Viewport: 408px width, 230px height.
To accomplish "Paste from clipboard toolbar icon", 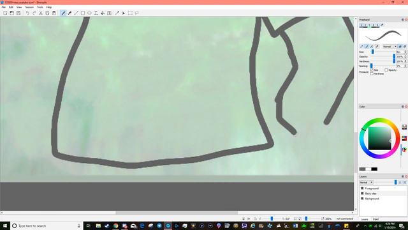I will click(54, 13).
